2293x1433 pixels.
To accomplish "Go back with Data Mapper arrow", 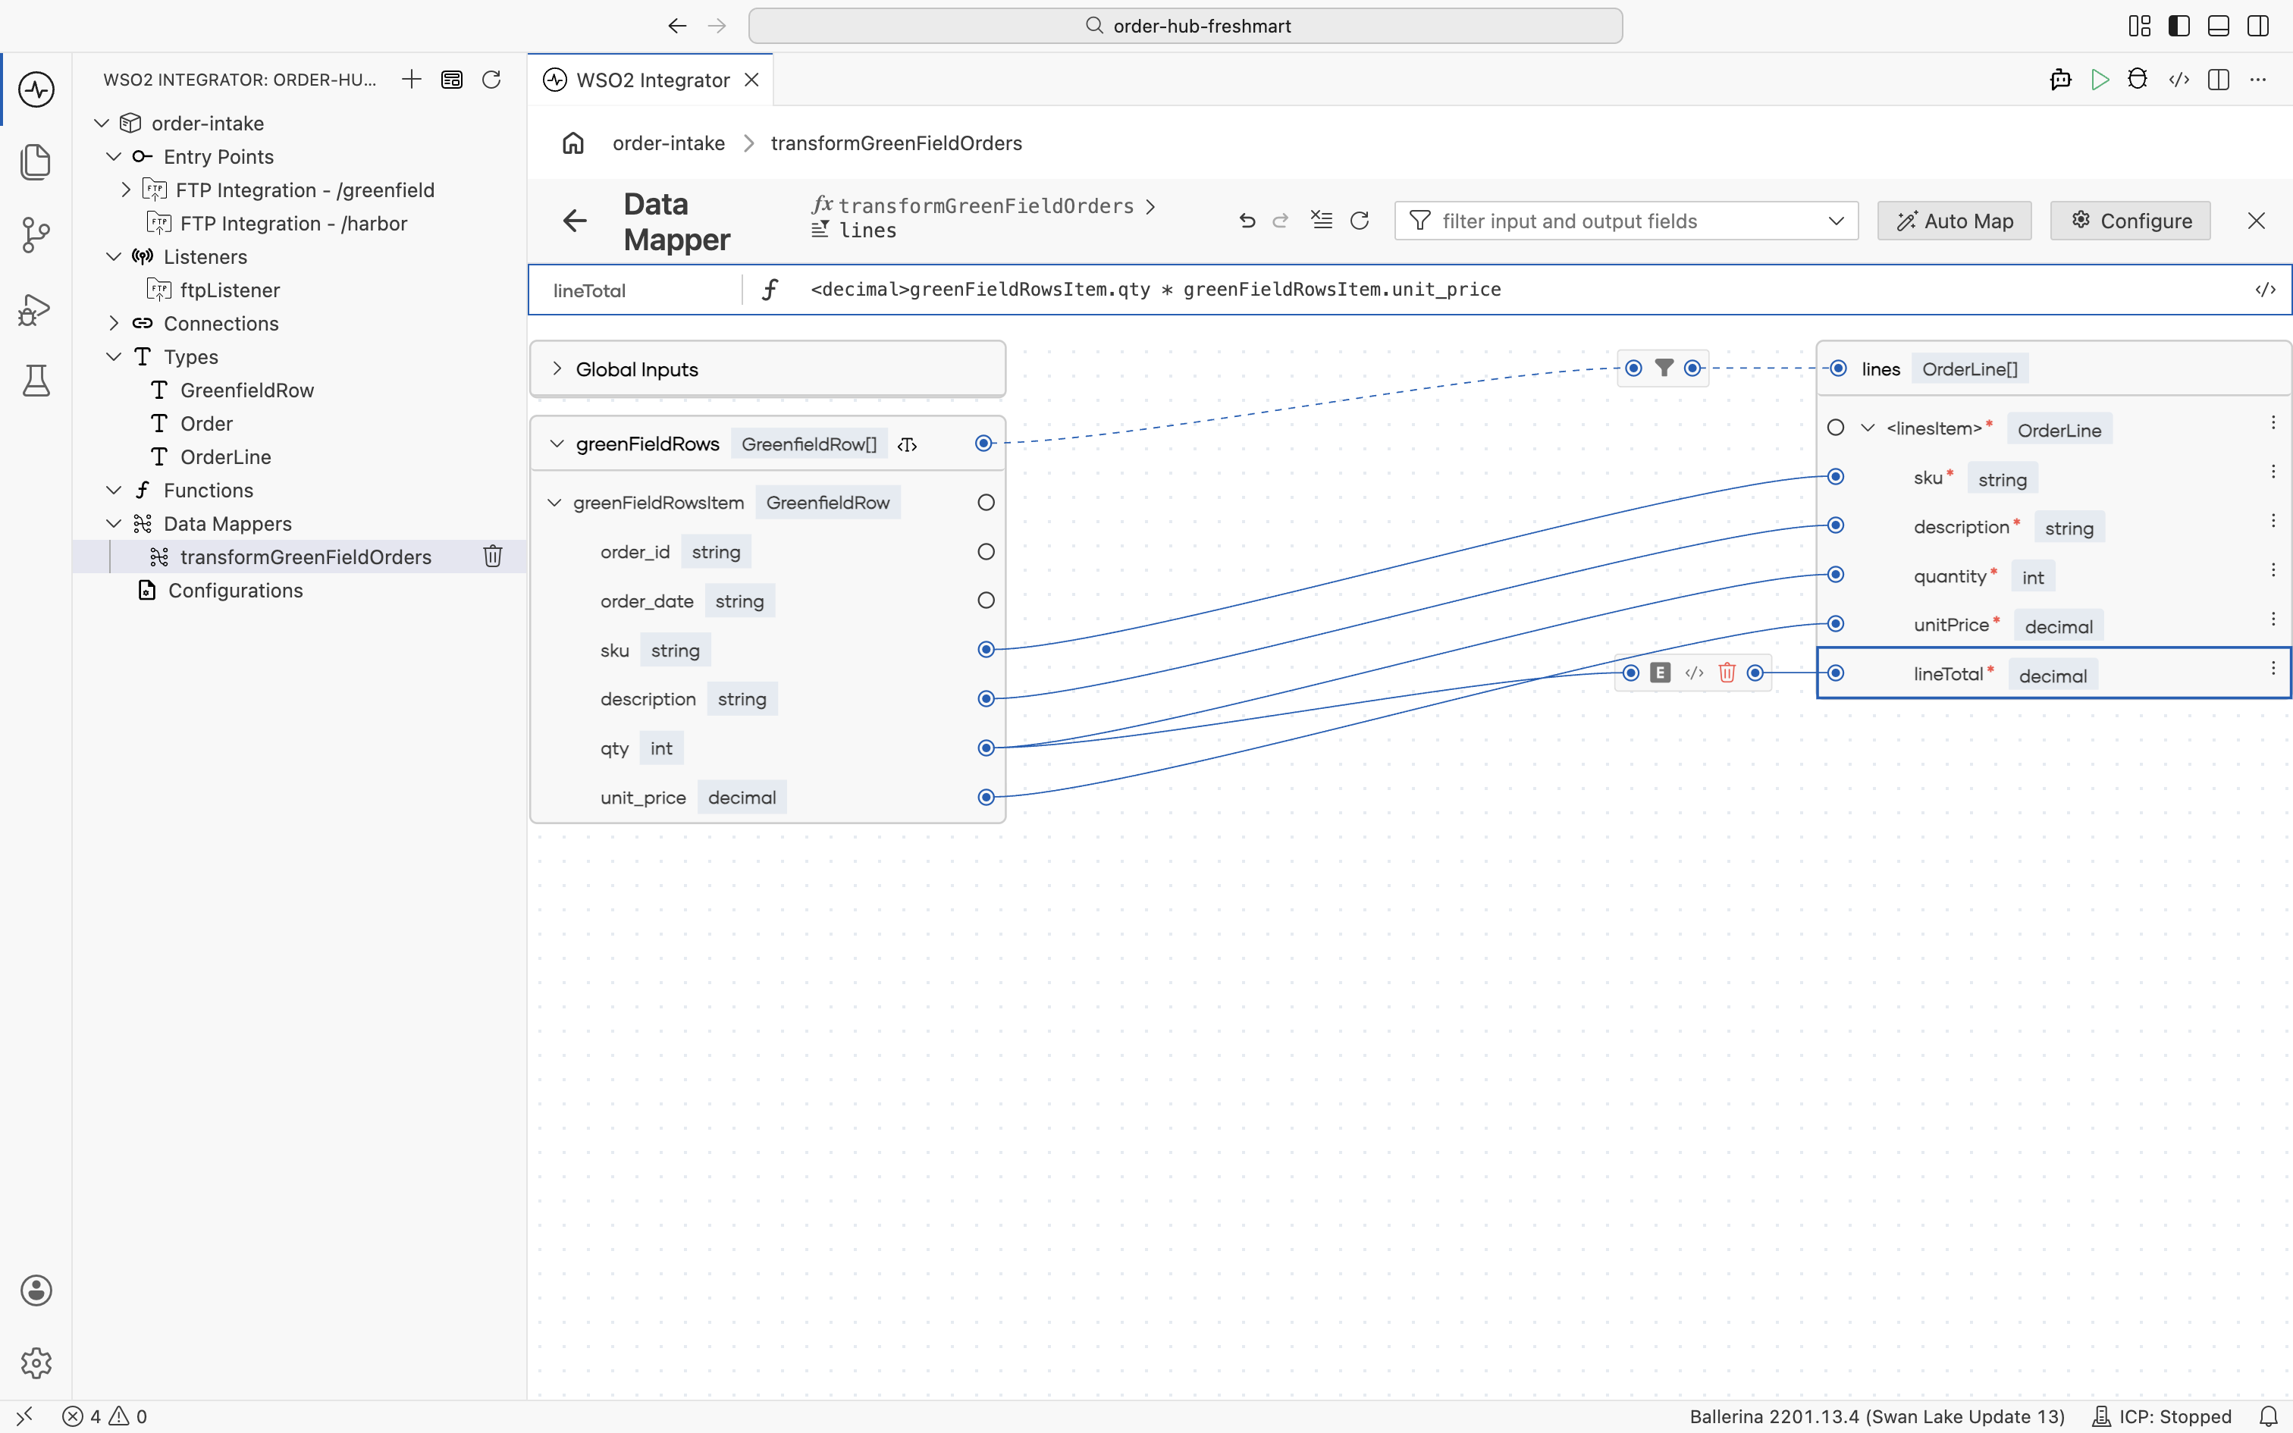I will pyautogui.click(x=574, y=221).
